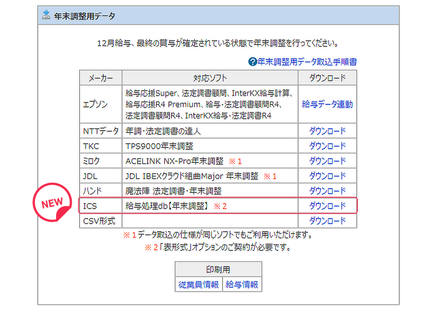The height and width of the screenshot is (312, 437).
Task: Click the 年末調整用データ panel title
Action: [84, 15]
